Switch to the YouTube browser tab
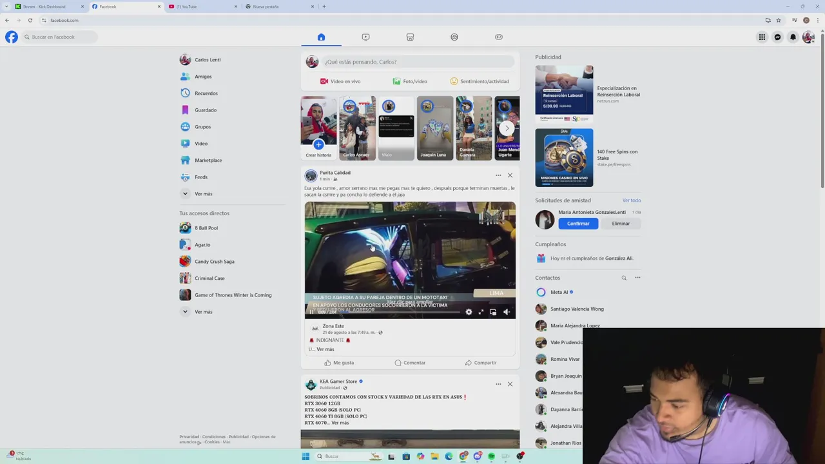 202,6
